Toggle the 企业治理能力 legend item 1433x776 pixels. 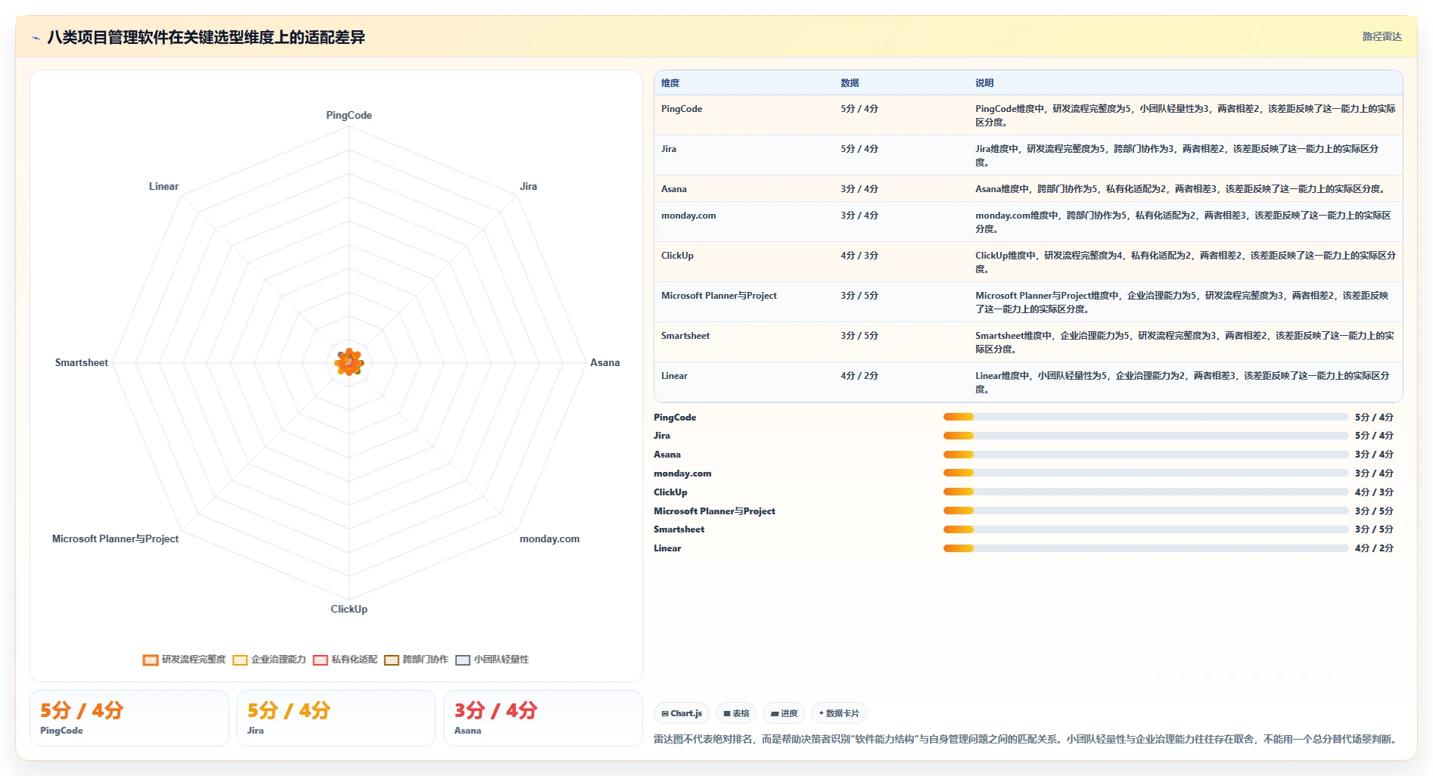click(x=269, y=660)
